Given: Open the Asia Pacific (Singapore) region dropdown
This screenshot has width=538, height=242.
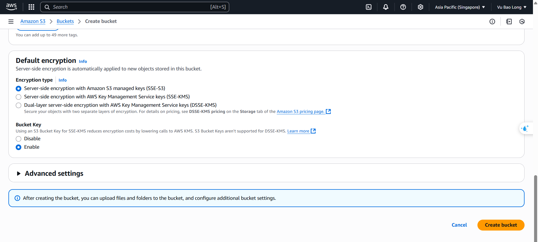Looking at the screenshot, I should tap(460, 7).
